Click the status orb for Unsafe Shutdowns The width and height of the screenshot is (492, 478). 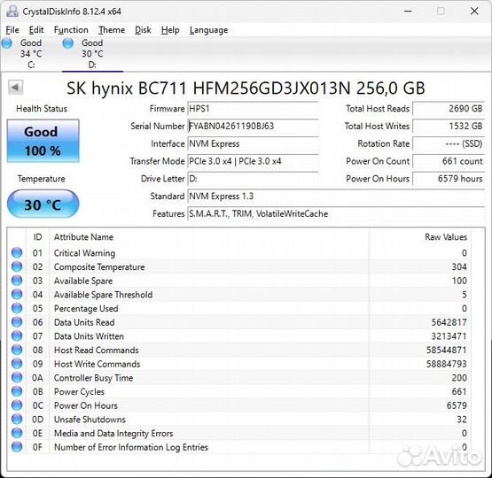coord(17,419)
